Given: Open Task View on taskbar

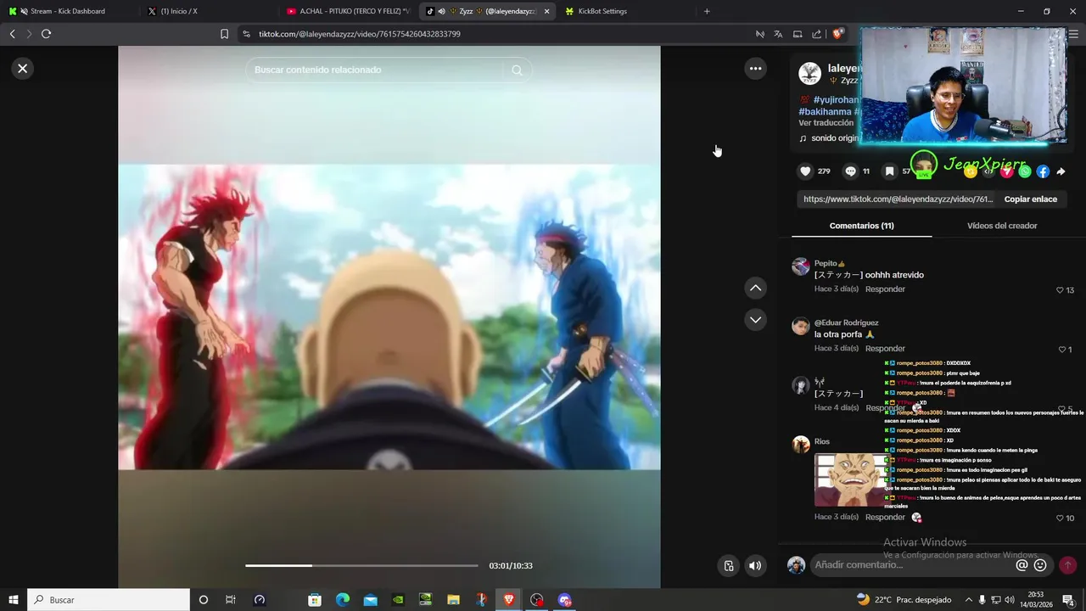Looking at the screenshot, I should click(230, 600).
